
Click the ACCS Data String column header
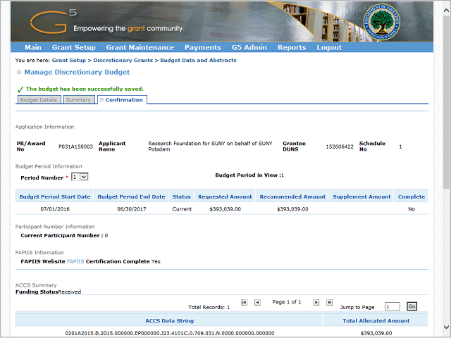169,321
